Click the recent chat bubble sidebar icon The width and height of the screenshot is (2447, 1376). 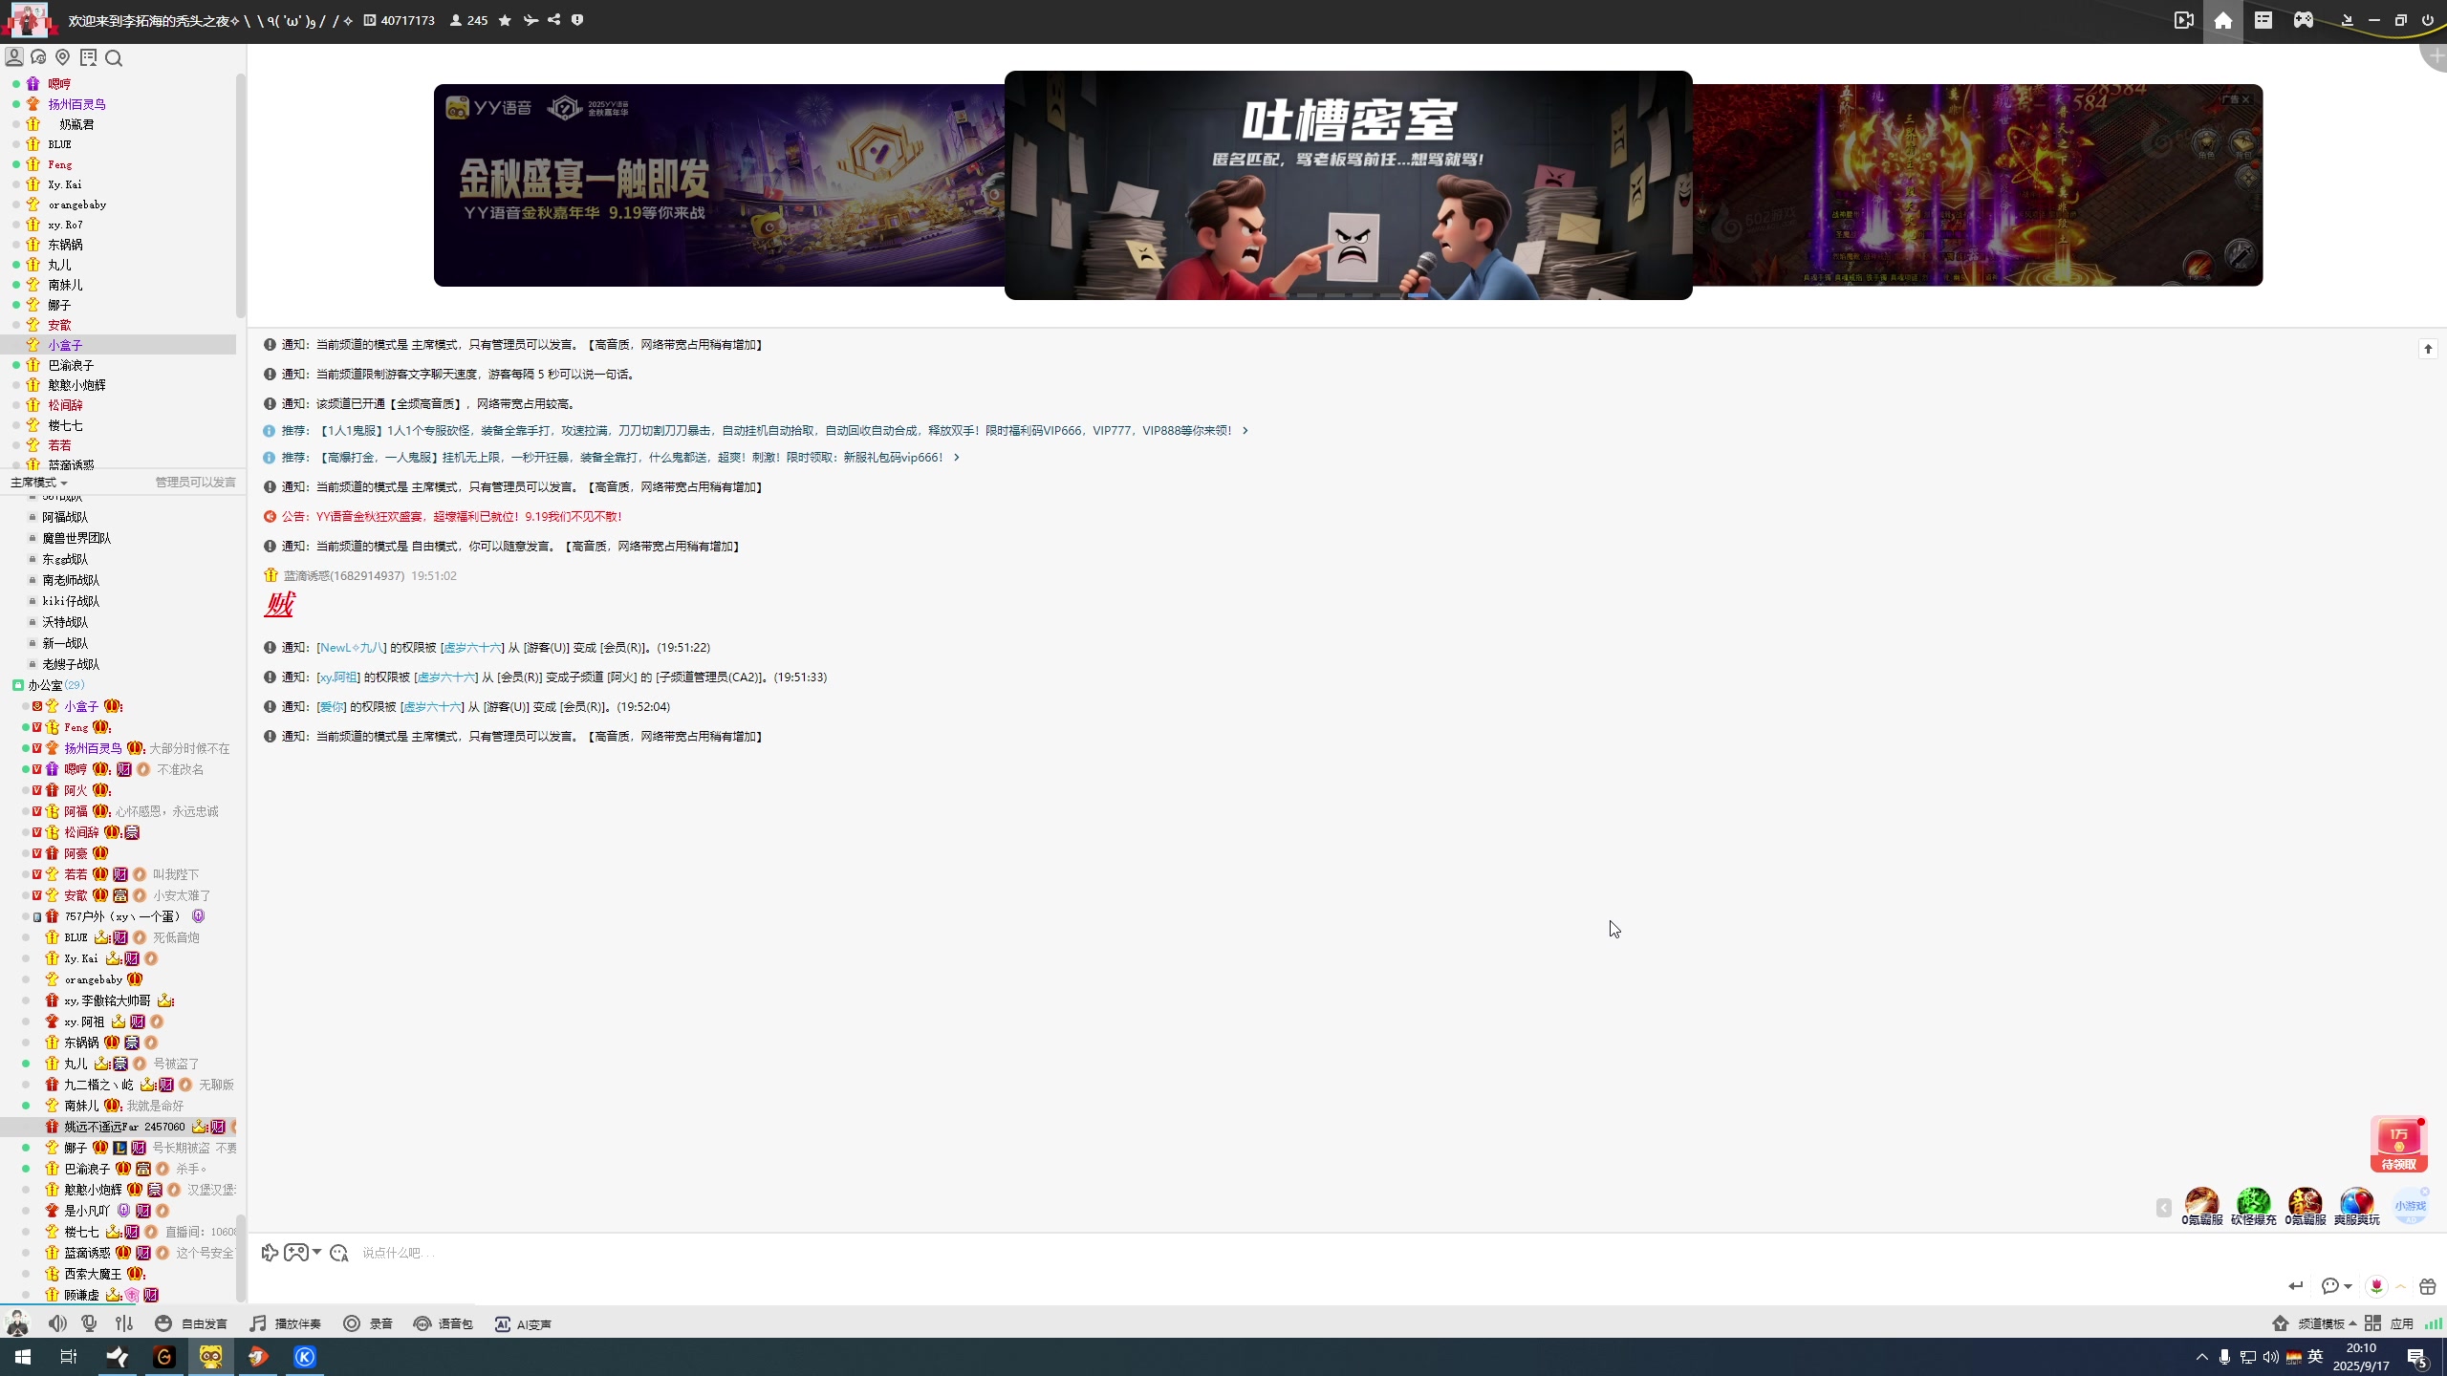coord(39,57)
